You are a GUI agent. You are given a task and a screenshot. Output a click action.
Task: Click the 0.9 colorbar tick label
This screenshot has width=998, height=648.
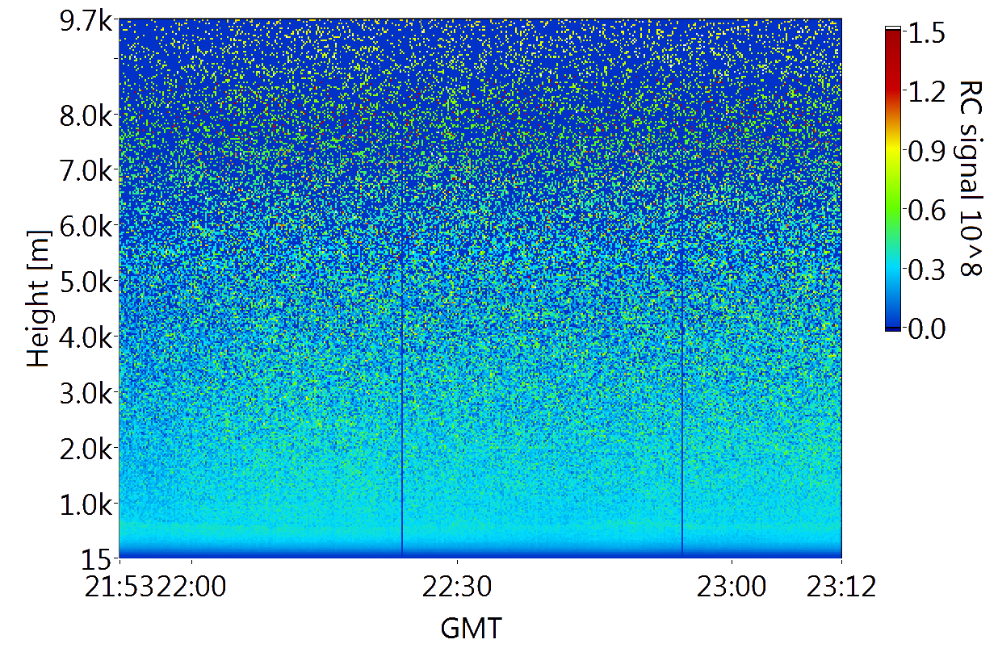tap(927, 151)
